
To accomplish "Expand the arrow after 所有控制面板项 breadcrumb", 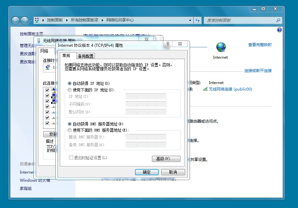I will click(x=103, y=20).
